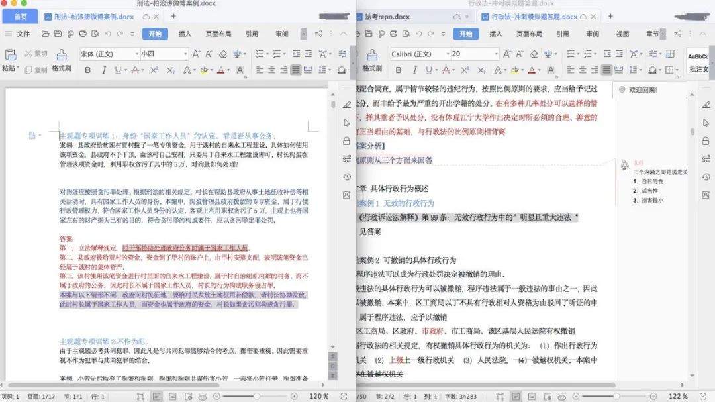Viewport: 715px width, 402px height.
Task: Add a new tab in the right window with the plus button
Action: [610, 16]
